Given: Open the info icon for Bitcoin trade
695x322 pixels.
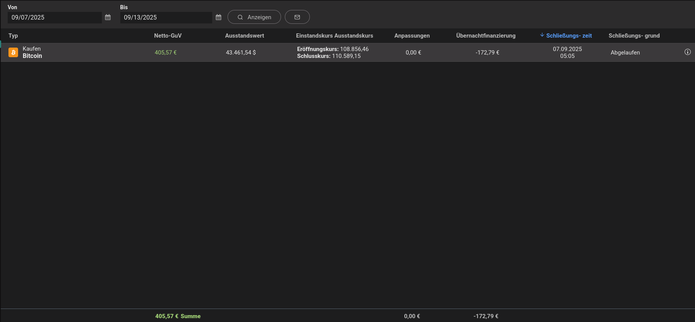Looking at the screenshot, I should click(687, 52).
